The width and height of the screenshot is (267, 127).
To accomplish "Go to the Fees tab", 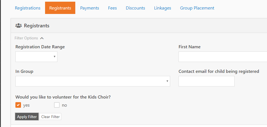I will click(x=113, y=8).
